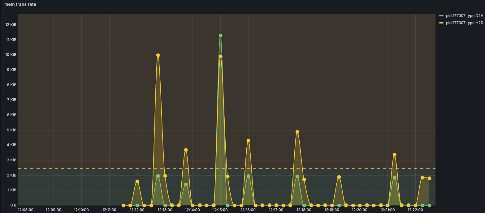The width and height of the screenshot is (485, 213).
Task: Click green point below the 12:18:00 yellow peak
Action: pos(297,177)
